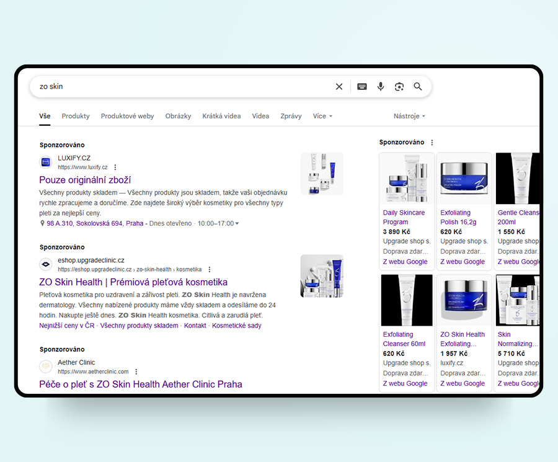The width and height of the screenshot is (558, 462).
Task: Click the magnifying glass search button
Action: pyautogui.click(x=418, y=86)
